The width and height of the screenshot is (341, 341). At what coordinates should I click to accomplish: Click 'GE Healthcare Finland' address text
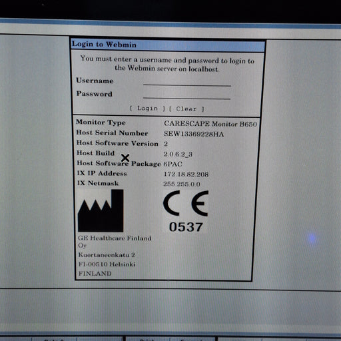click(x=115, y=238)
